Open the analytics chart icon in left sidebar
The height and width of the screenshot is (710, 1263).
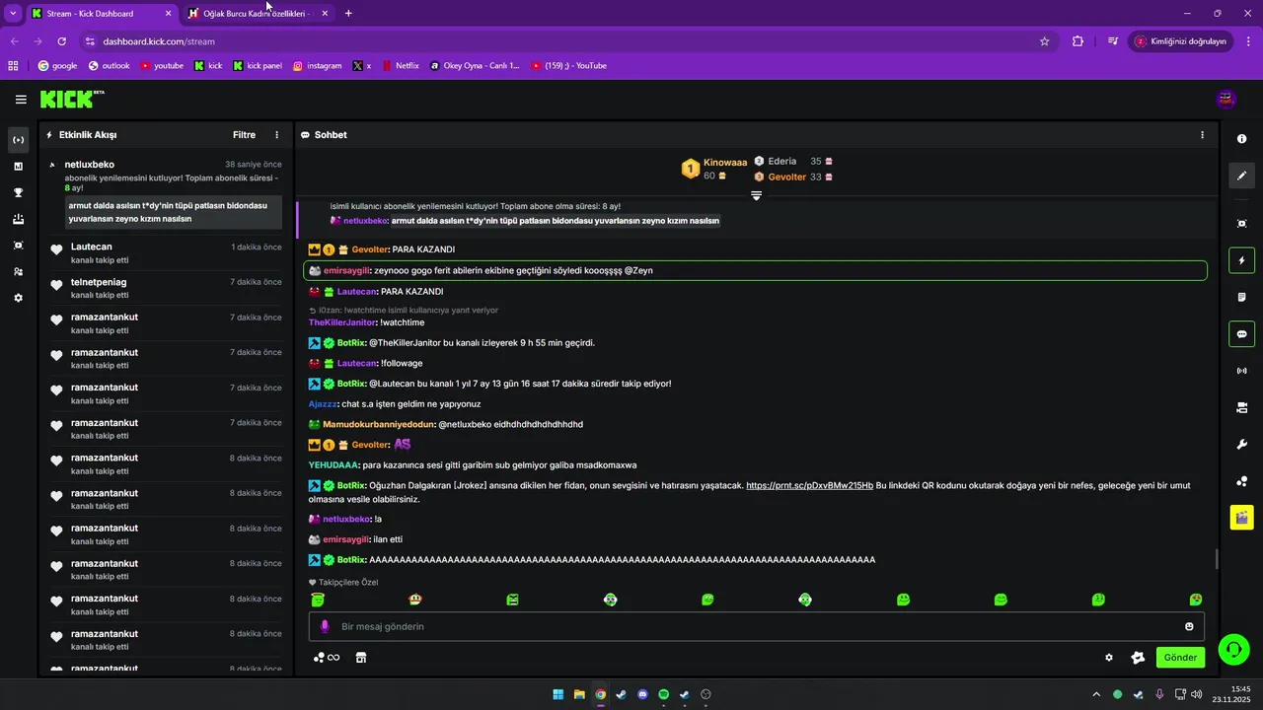(x=18, y=167)
